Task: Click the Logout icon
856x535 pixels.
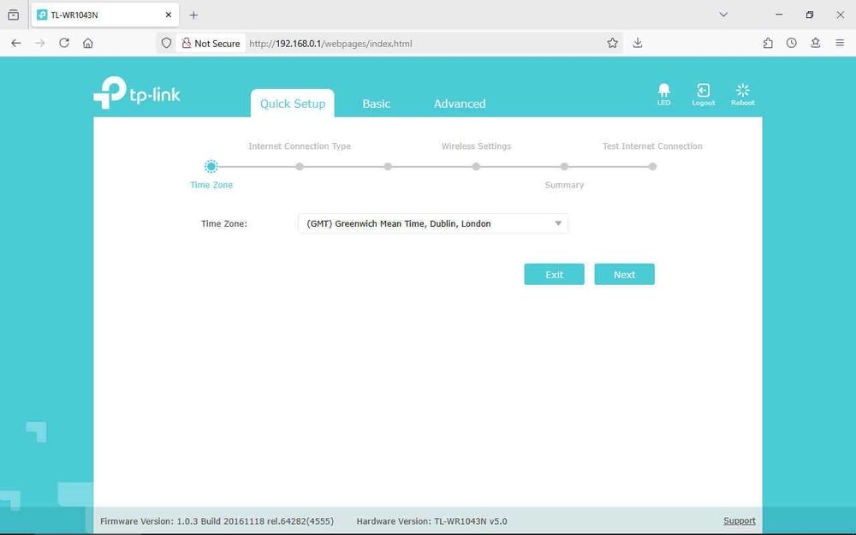Action: pos(703,94)
